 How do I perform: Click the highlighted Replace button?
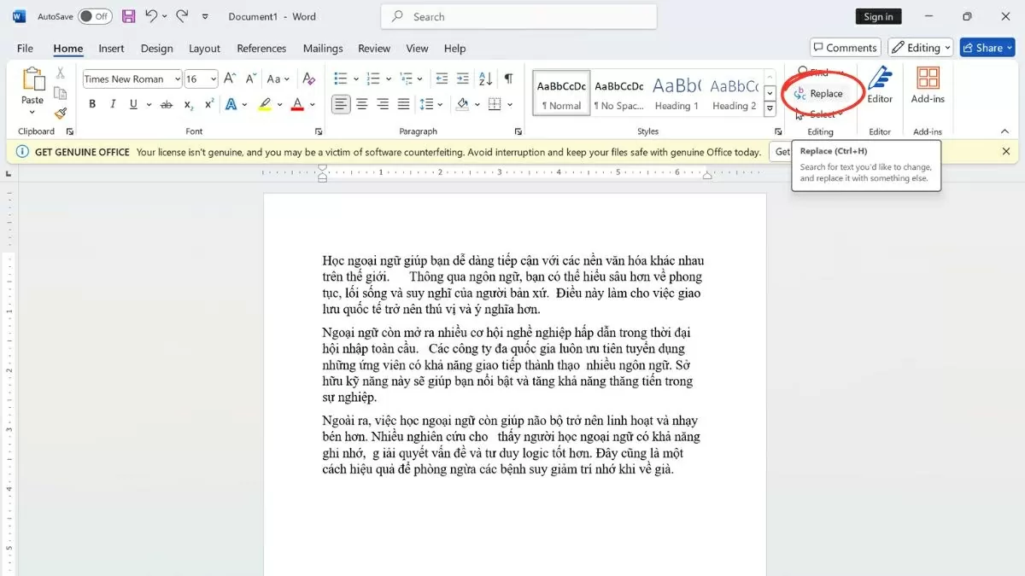pyautogui.click(x=821, y=92)
